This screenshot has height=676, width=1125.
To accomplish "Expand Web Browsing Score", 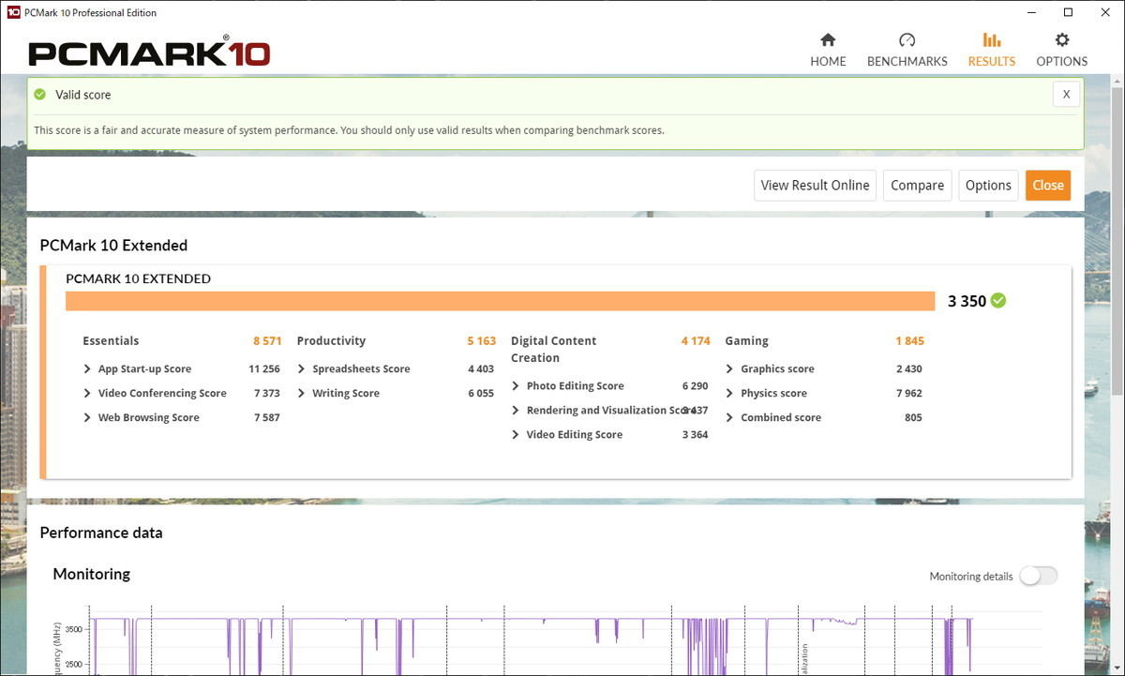I will [x=87, y=418].
